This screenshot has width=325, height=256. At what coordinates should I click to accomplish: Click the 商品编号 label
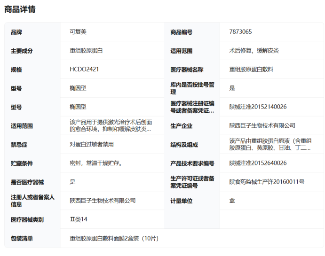pos(182,32)
